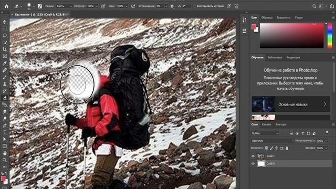This screenshot has width=336, height=189.
Task: Select the Lasso tool
Action: click(5, 36)
